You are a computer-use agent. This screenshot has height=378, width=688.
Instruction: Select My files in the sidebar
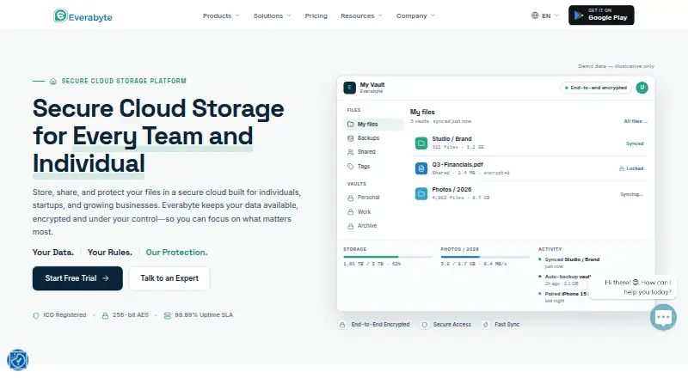tap(373, 124)
